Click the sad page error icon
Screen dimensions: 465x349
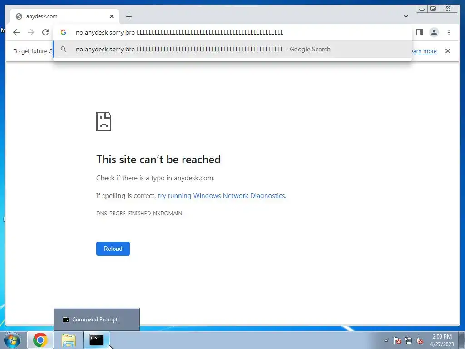point(104,121)
